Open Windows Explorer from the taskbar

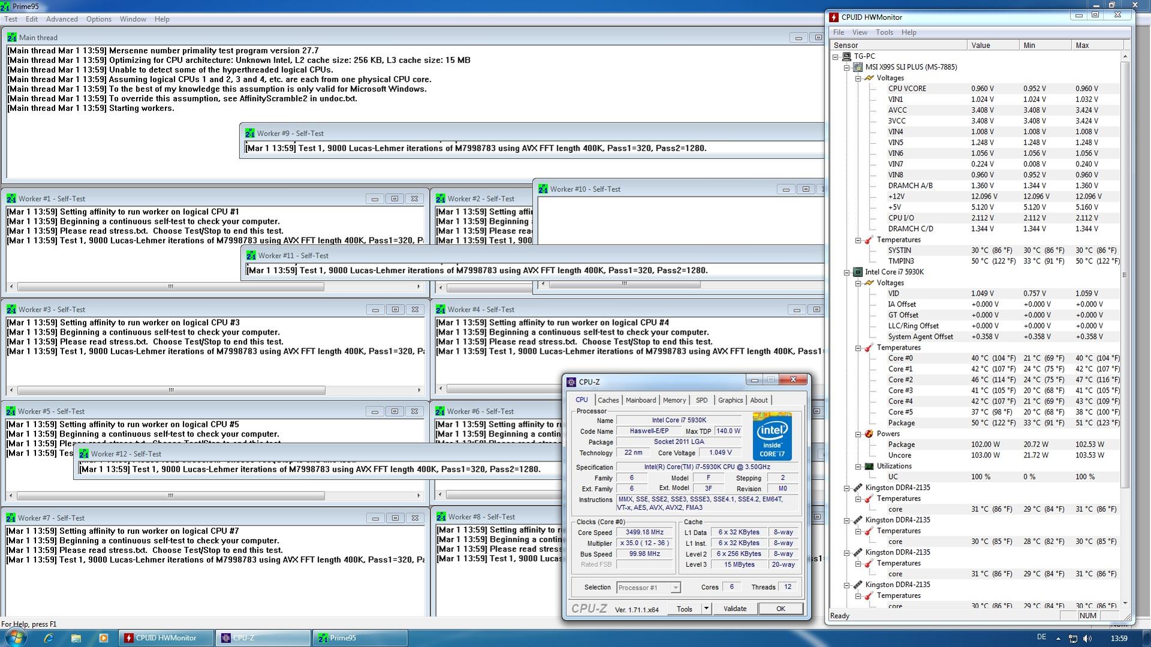click(x=76, y=638)
